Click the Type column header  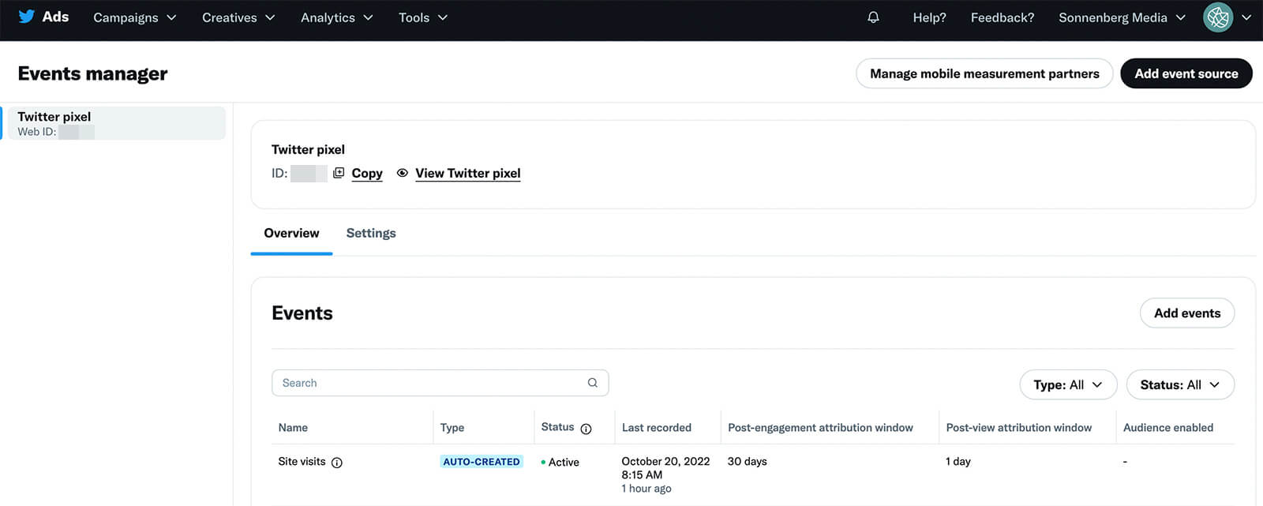(x=452, y=428)
